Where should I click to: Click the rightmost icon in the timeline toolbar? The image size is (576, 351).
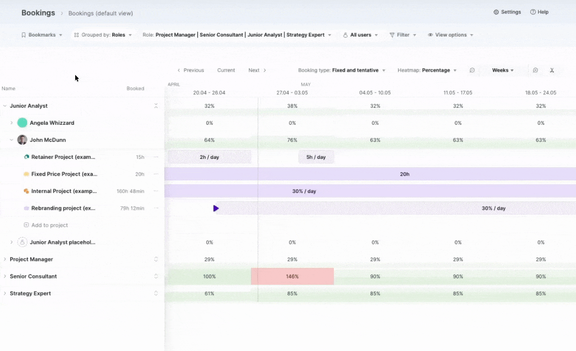coord(552,70)
